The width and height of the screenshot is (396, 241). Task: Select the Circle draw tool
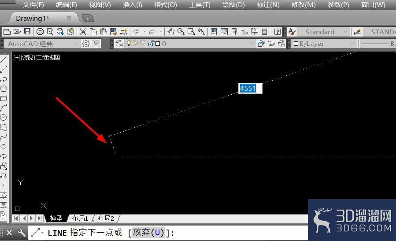coord(4,118)
